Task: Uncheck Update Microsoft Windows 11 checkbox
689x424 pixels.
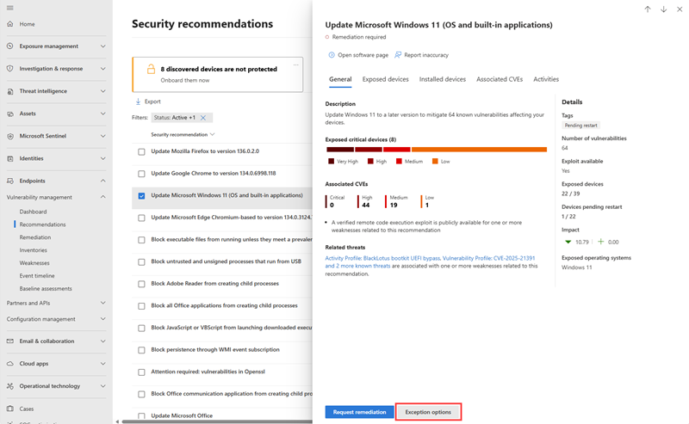Action: [142, 196]
